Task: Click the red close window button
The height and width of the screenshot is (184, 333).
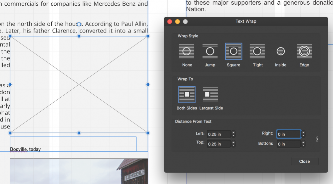Action: click(169, 22)
